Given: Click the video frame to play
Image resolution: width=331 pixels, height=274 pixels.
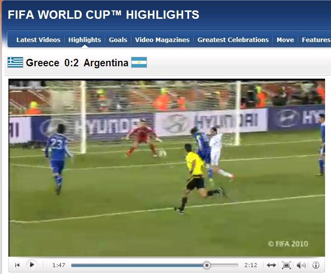Looking at the screenshot, I should (167, 168).
